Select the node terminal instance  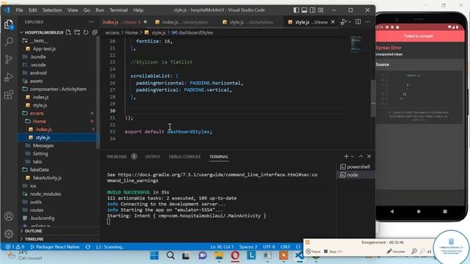(x=355, y=175)
